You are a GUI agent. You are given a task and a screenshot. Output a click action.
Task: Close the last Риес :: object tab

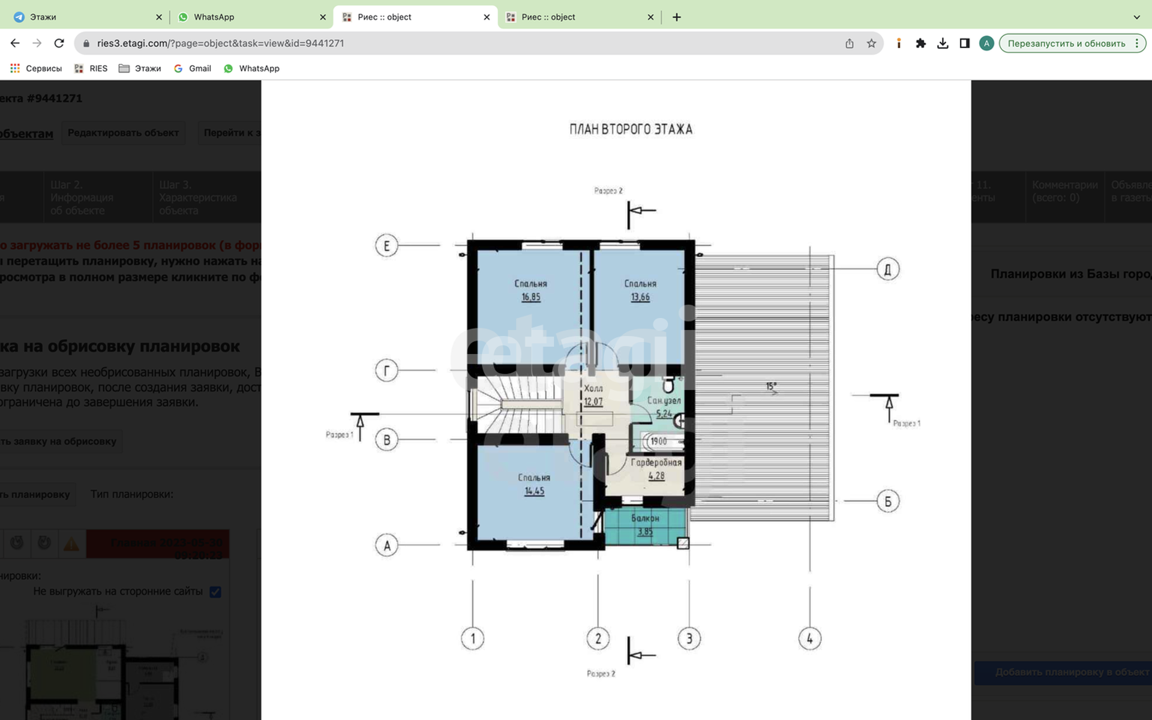pyautogui.click(x=650, y=17)
